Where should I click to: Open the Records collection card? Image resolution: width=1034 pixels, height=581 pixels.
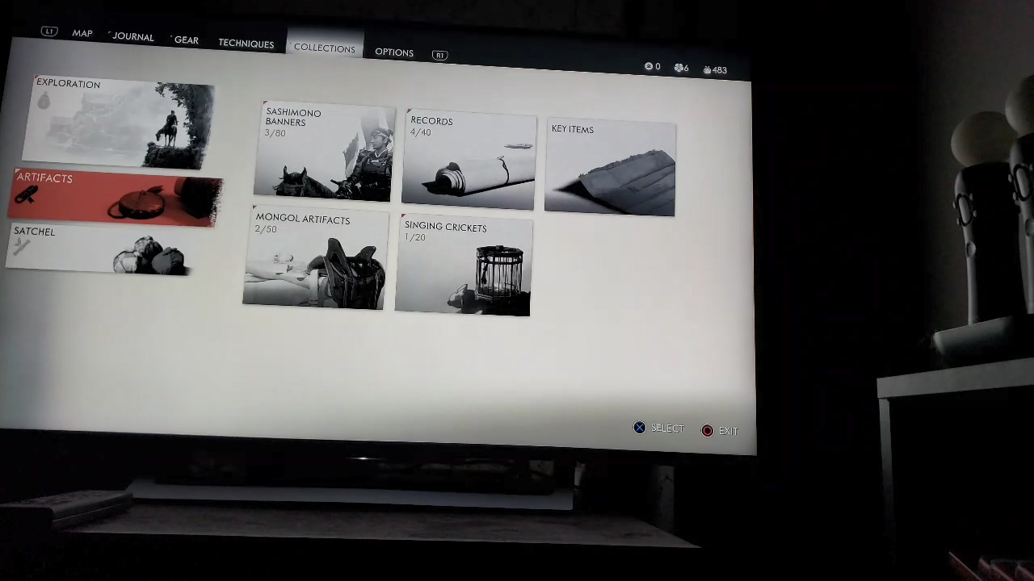(469, 161)
